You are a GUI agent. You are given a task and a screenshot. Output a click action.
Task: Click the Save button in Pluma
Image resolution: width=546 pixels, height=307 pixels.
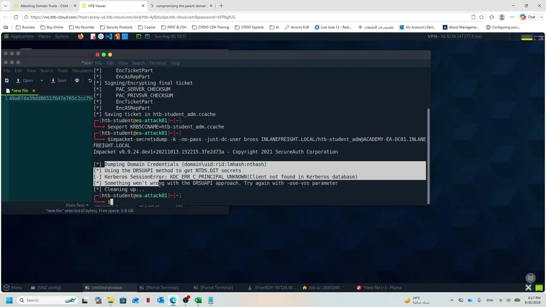pyautogui.click(x=59, y=81)
